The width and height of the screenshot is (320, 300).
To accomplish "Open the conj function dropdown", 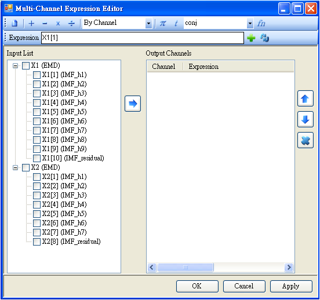I will click(x=250, y=23).
